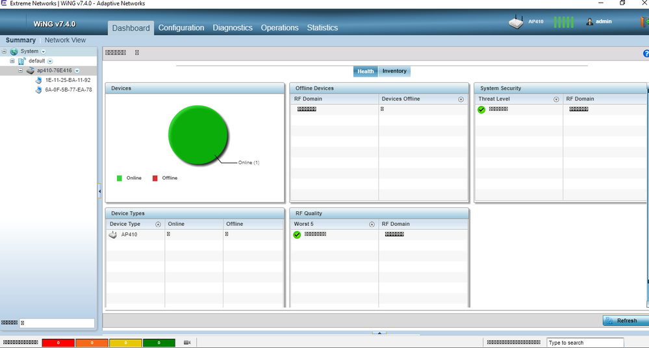Image resolution: width=649 pixels, height=348 pixels.
Task: Click the yellow minor alarm counter
Action: 125,343
